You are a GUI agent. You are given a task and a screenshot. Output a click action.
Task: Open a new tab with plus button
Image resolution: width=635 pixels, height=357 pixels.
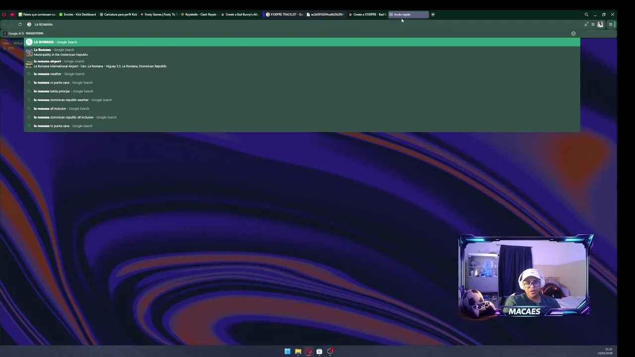click(433, 14)
